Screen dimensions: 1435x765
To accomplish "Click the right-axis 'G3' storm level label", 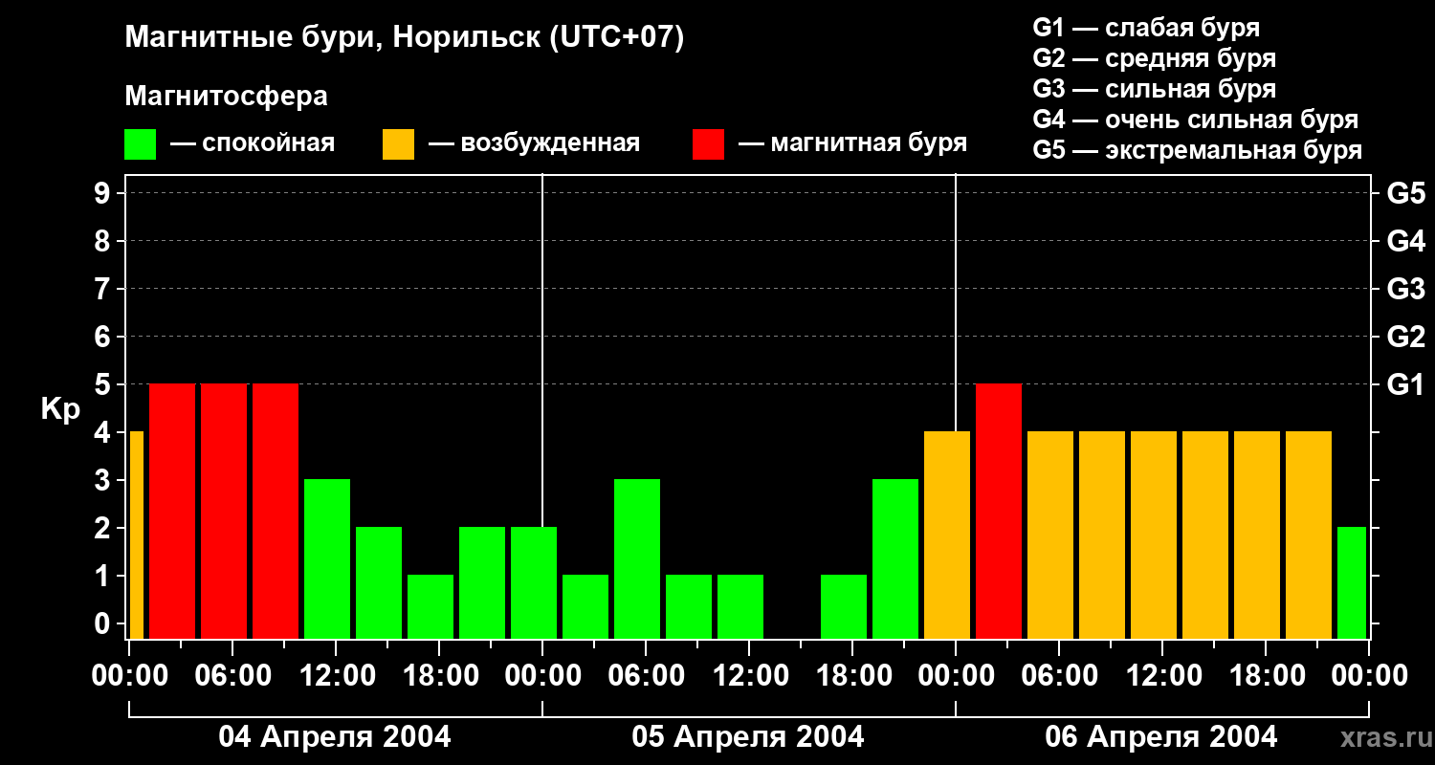I will 1405,290.
